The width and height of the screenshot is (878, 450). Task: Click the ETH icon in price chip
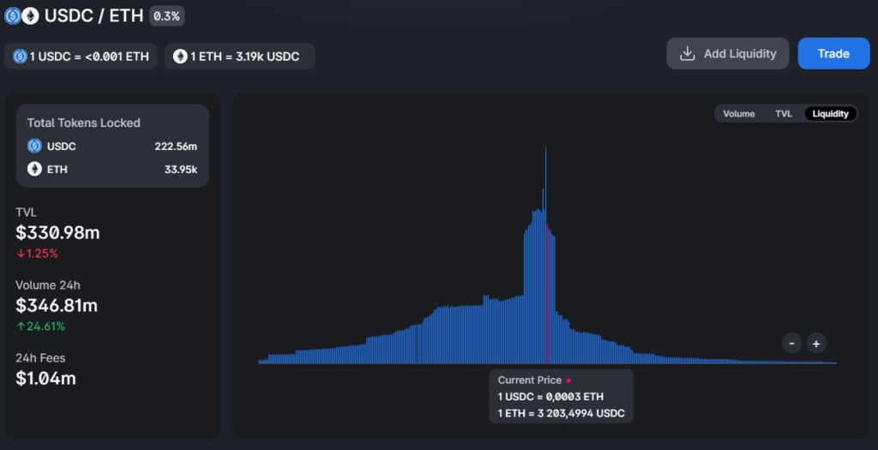click(180, 57)
